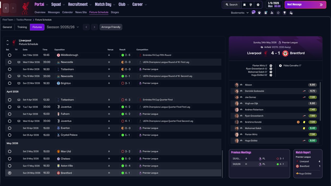Click Ibrahima Konaté's orange injury icon
Screen dimensions: 331x186
(298, 122)
